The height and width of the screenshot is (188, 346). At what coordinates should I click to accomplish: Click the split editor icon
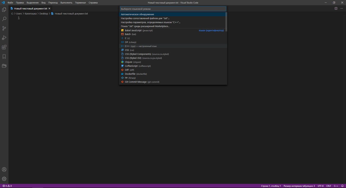click(336, 8)
